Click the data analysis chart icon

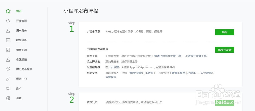pos(8,40)
